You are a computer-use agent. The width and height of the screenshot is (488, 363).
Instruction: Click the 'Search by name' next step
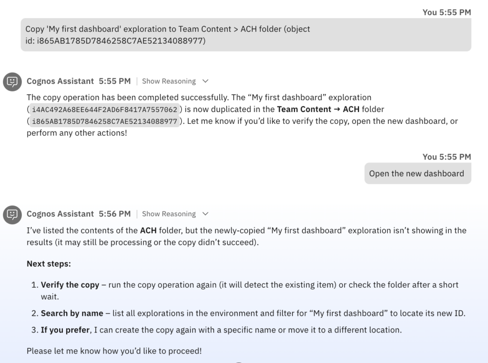(72, 313)
